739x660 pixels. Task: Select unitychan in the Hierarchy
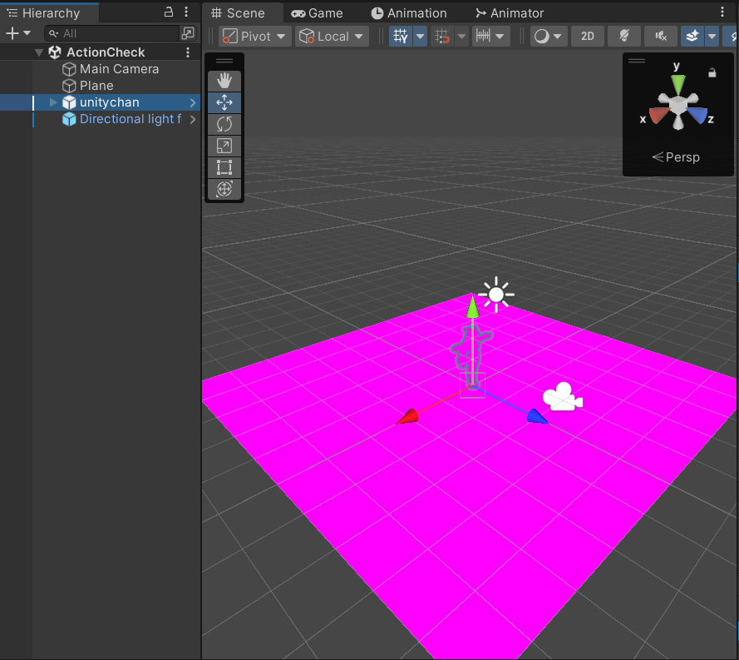tap(100, 102)
